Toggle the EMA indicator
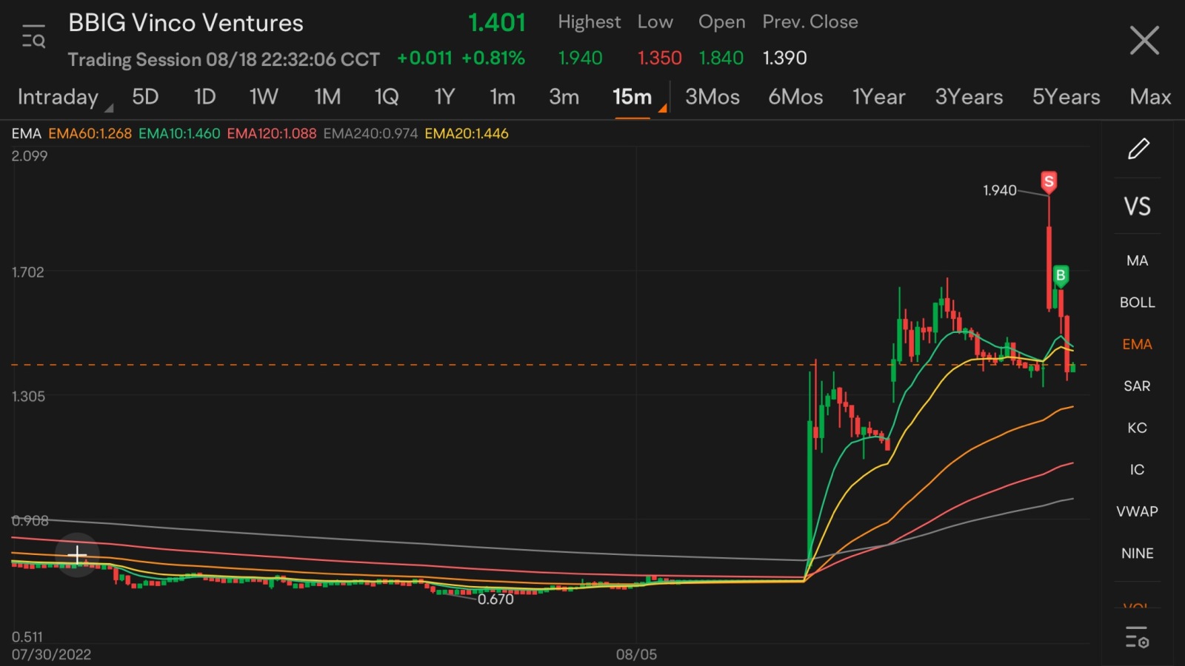Screen dimensions: 1185x666 1137,344
